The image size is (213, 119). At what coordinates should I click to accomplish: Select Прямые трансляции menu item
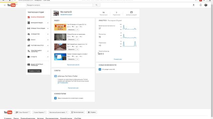click(38, 28)
